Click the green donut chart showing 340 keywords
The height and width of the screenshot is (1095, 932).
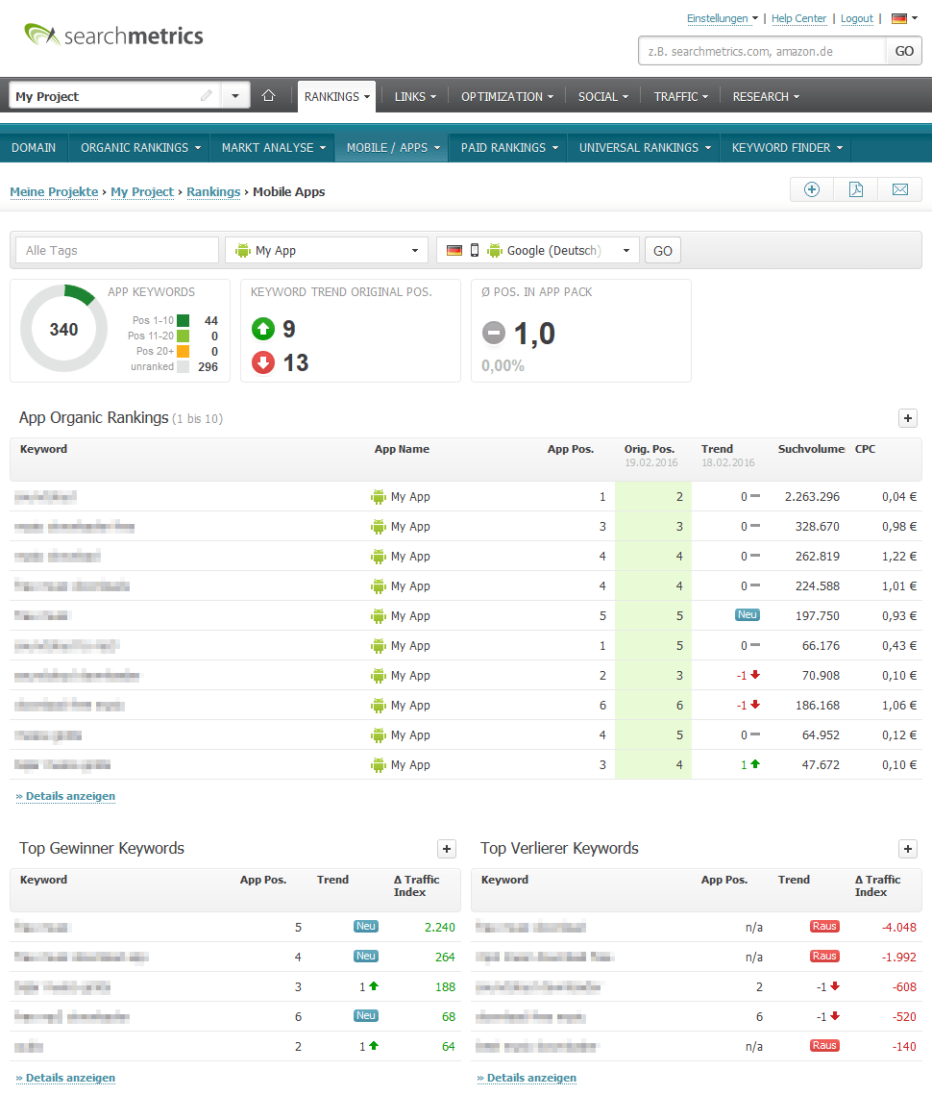point(62,328)
